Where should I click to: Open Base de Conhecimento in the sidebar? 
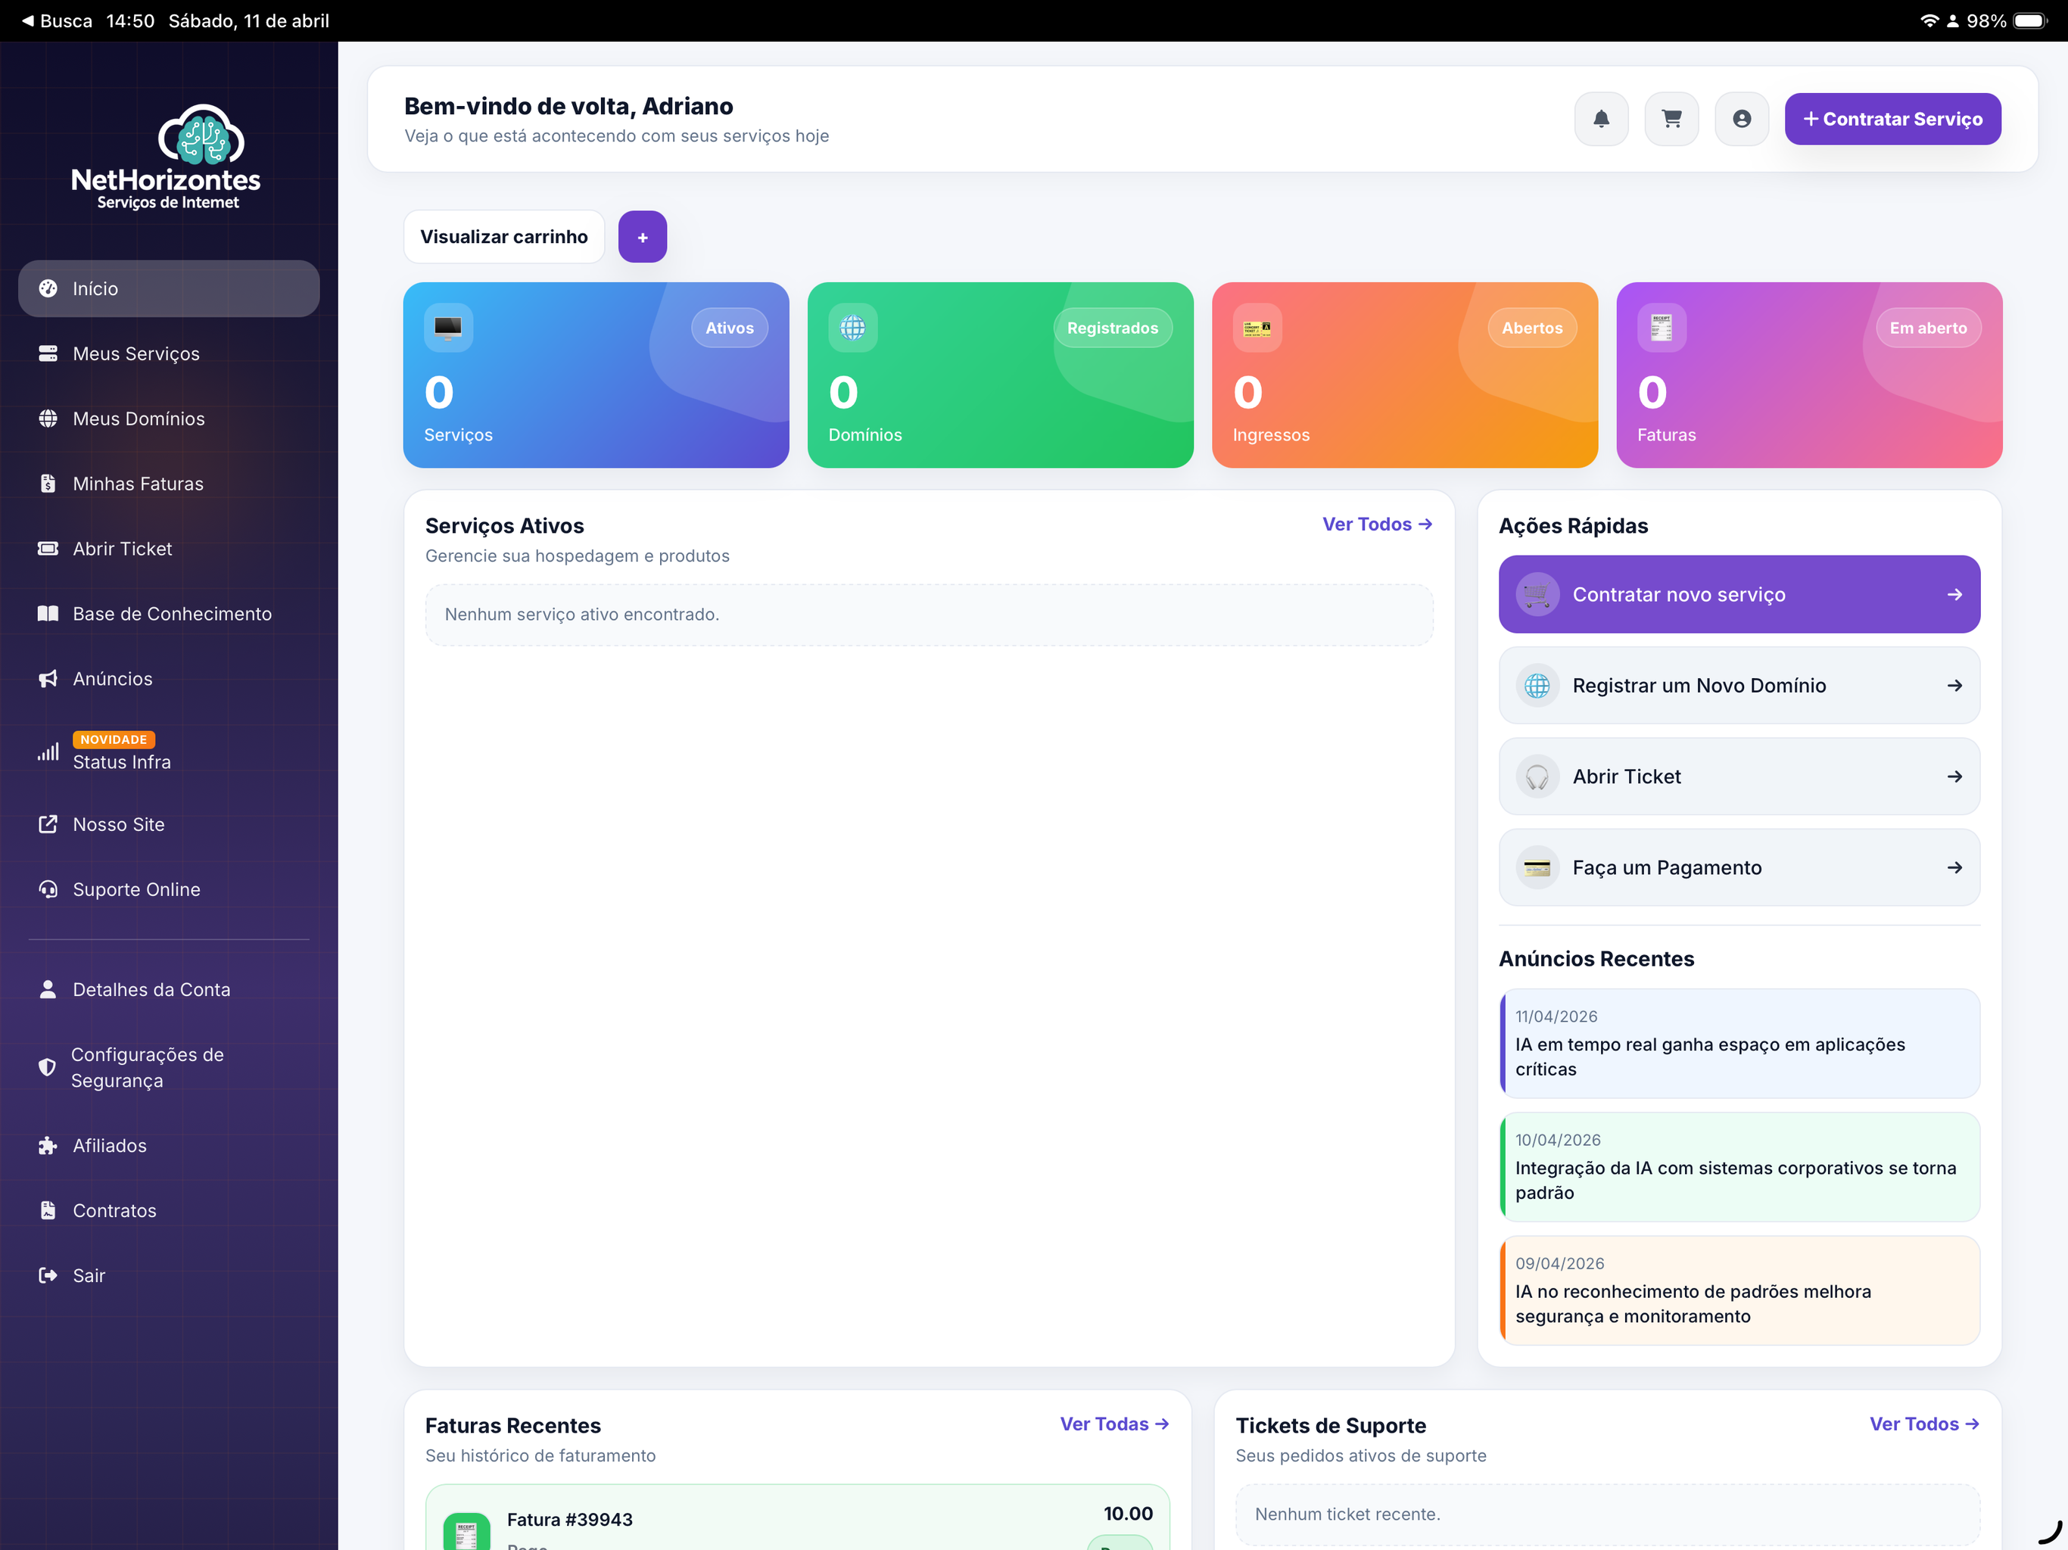[x=168, y=613]
